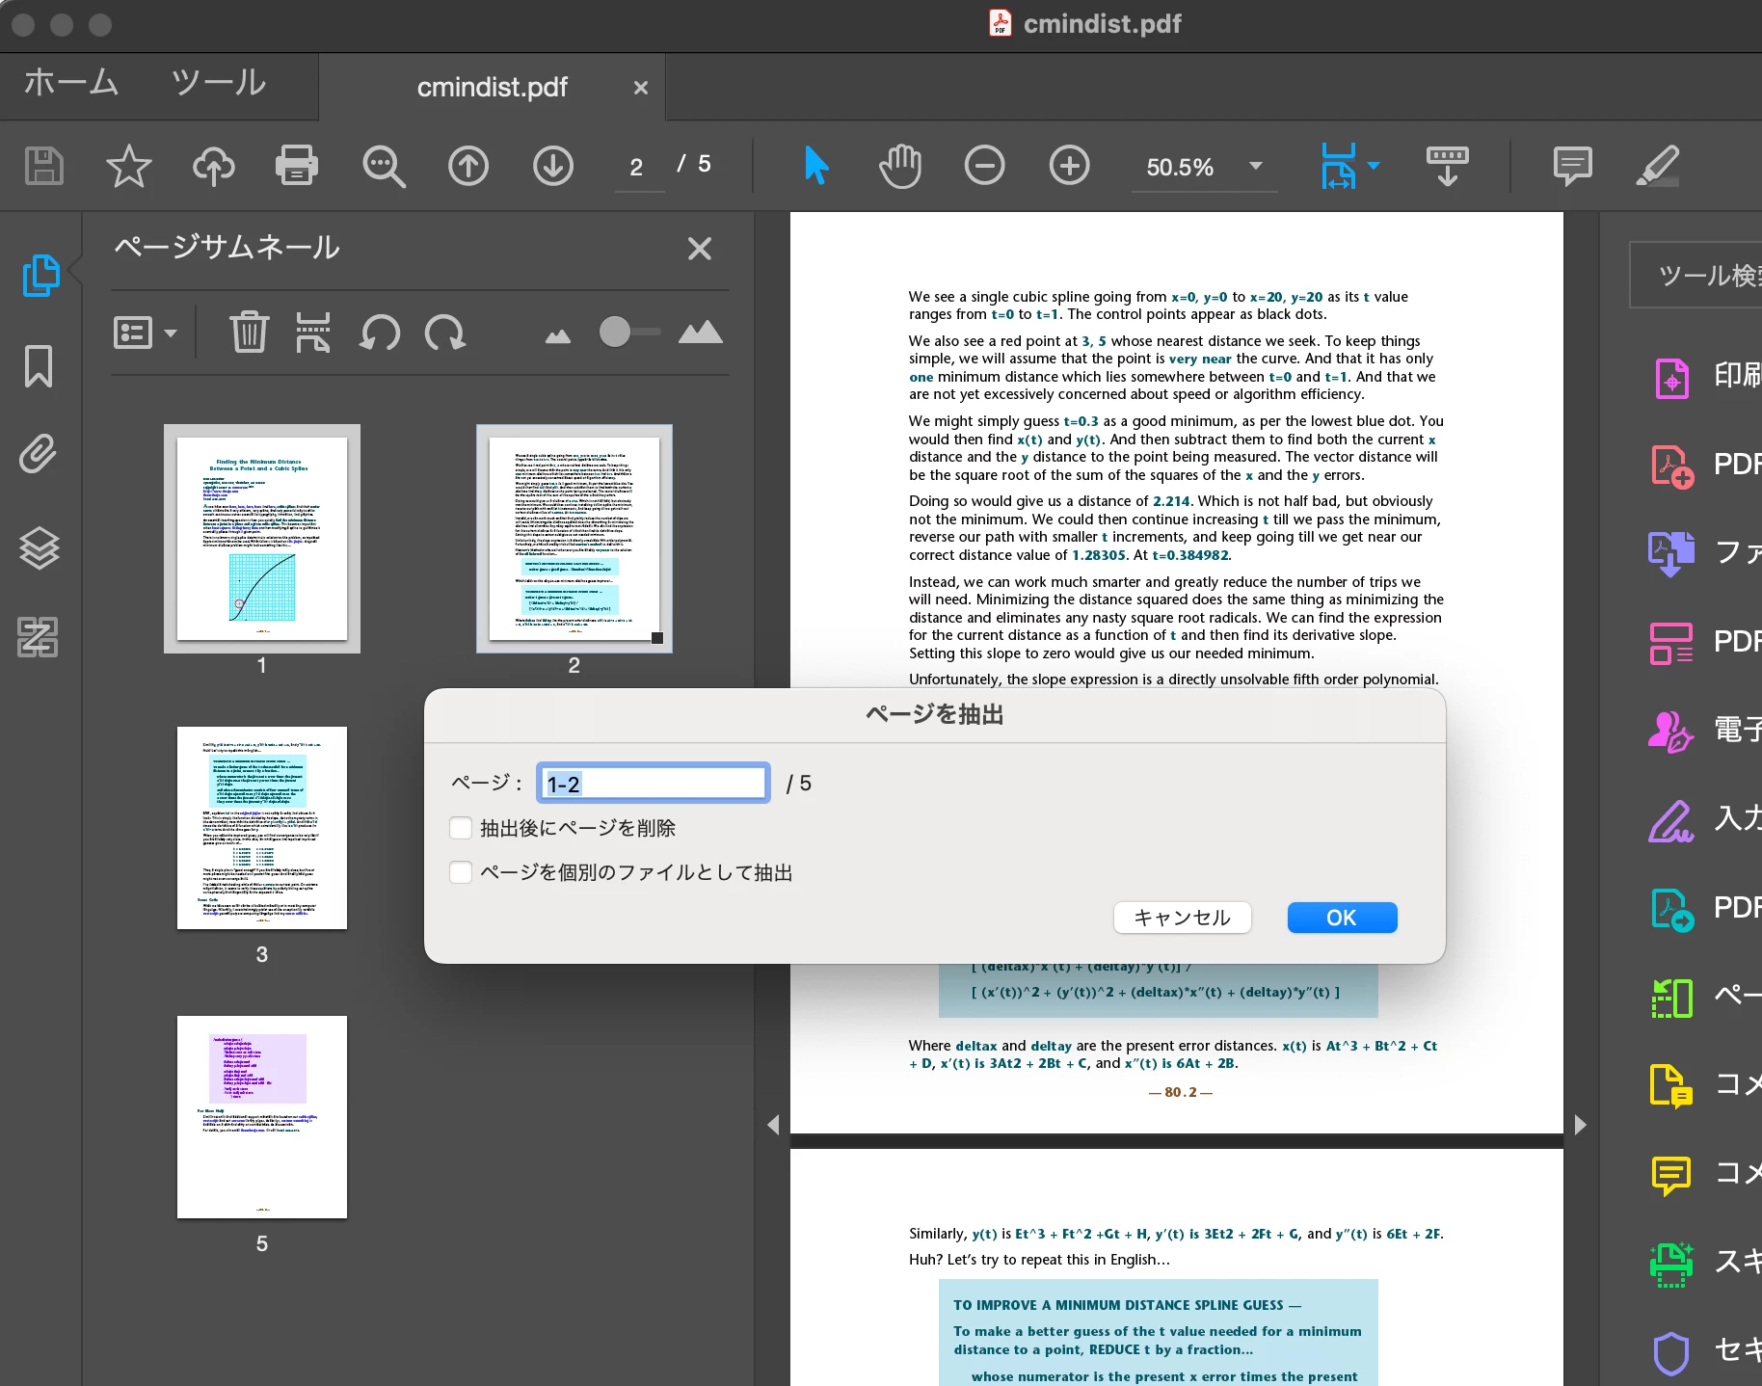
Task: Close the ページサムネール panel
Action: tap(700, 249)
